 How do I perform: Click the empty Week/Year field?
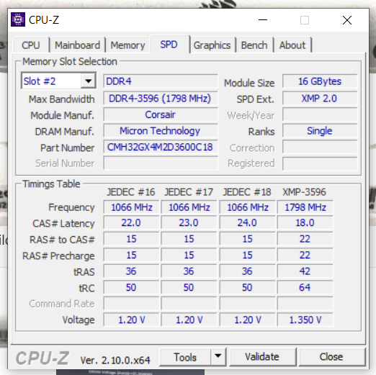(320, 114)
